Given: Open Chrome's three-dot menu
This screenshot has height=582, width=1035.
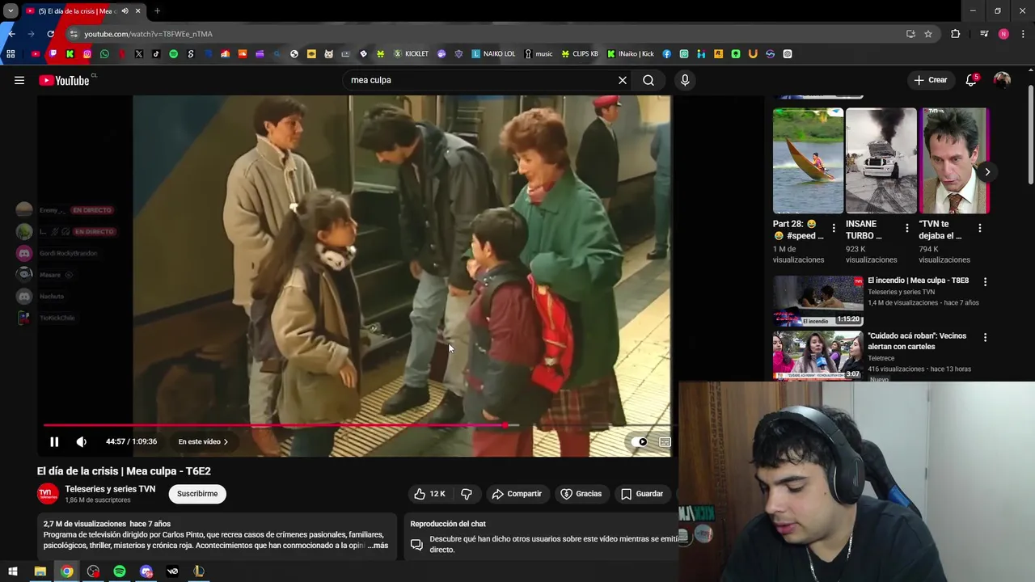Looking at the screenshot, I should coord(1024,34).
